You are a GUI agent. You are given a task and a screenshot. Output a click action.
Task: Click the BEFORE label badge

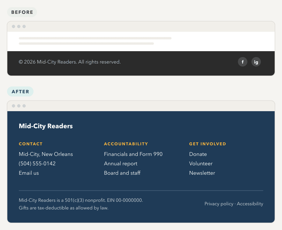tap(22, 12)
